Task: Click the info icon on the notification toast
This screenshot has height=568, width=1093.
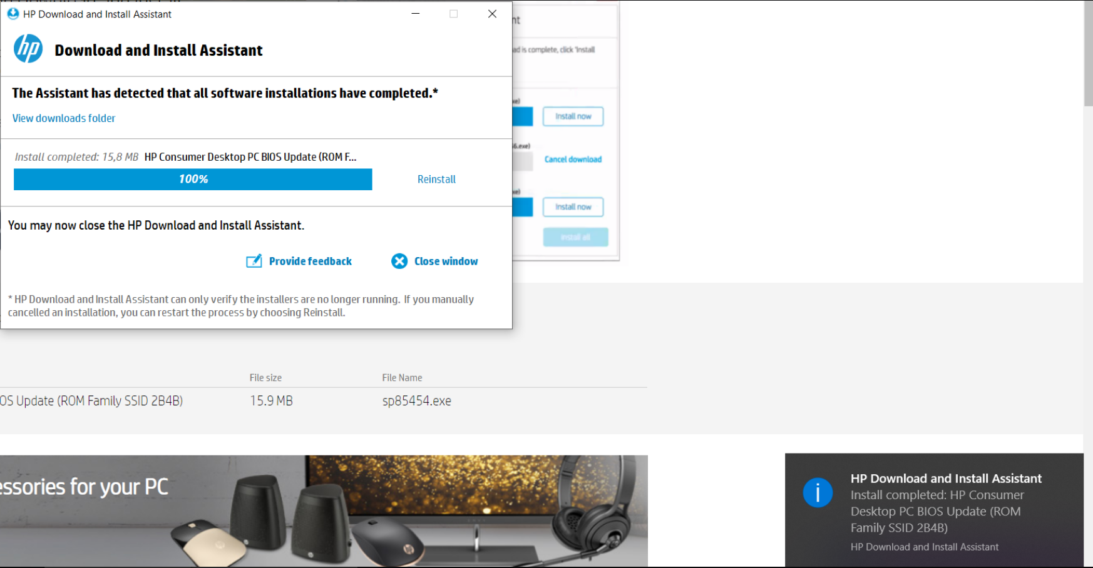Action: (818, 493)
